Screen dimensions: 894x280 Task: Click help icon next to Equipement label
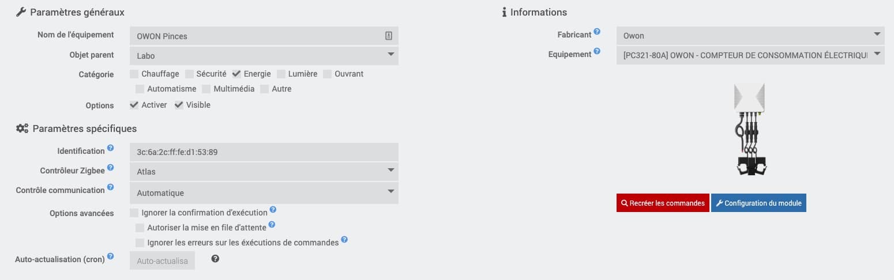pyautogui.click(x=597, y=51)
